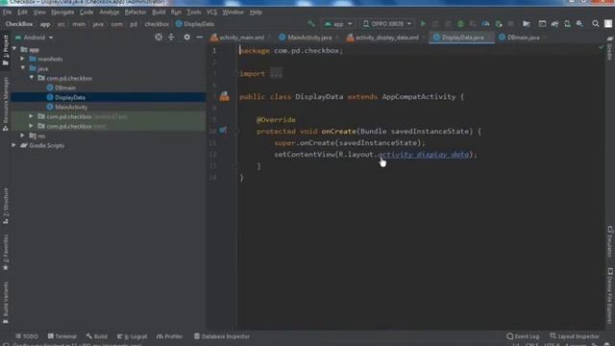Image resolution: width=615 pixels, height=346 pixels.
Task: Collapse the java folder
Action: pos(23,68)
